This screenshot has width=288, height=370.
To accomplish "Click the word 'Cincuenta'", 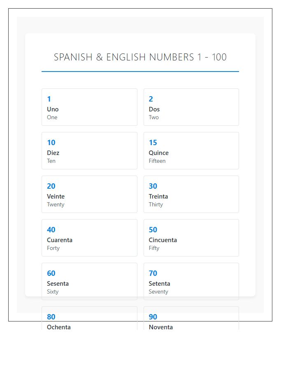I will [x=163, y=240].
